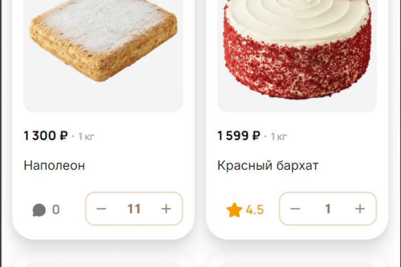The height and width of the screenshot is (267, 401).
Task: Click the Наполеон comment count 0
Action: point(56,210)
